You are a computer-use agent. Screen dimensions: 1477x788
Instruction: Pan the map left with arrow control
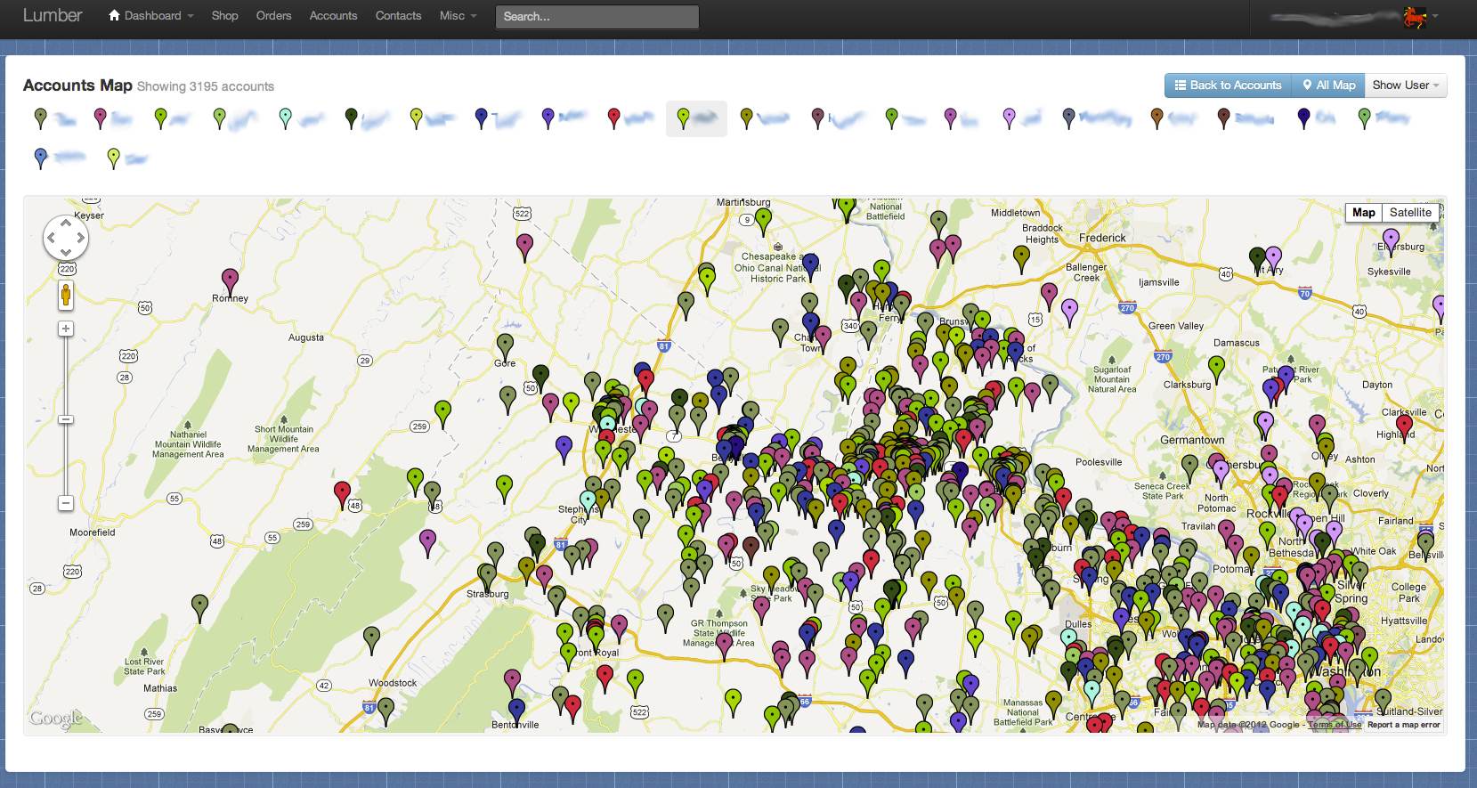[52, 238]
